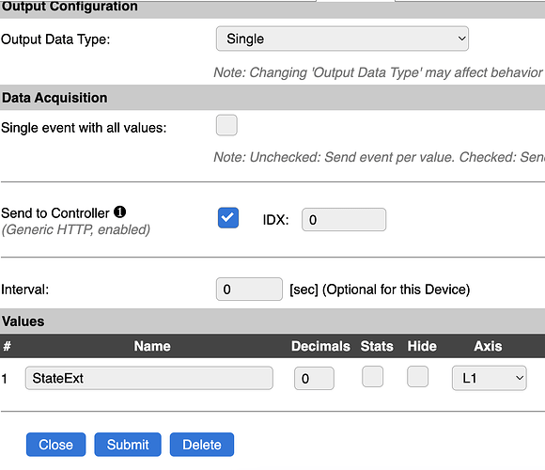Focus the Interval seconds field

(x=249, y=290)
